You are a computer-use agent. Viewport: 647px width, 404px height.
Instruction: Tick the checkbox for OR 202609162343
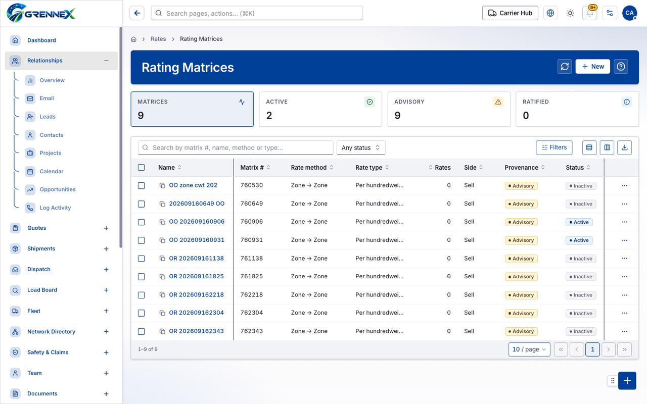click(142, 331)
